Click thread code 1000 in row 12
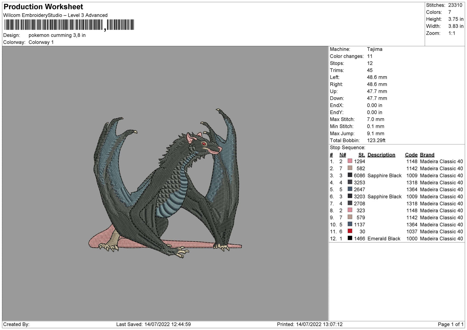Viewport: 467px width, 330px height. 412,239
